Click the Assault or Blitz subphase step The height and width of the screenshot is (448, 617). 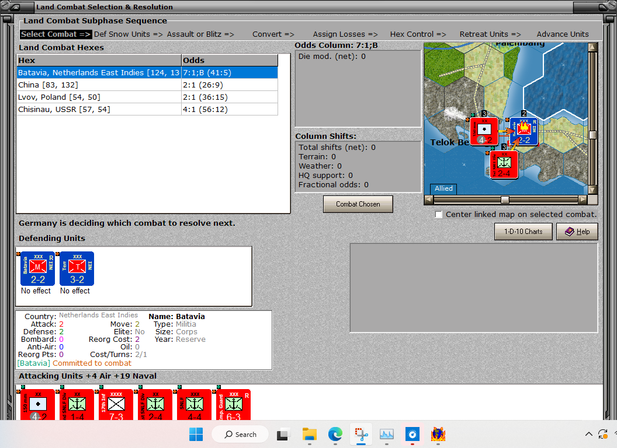pos(200,34)
